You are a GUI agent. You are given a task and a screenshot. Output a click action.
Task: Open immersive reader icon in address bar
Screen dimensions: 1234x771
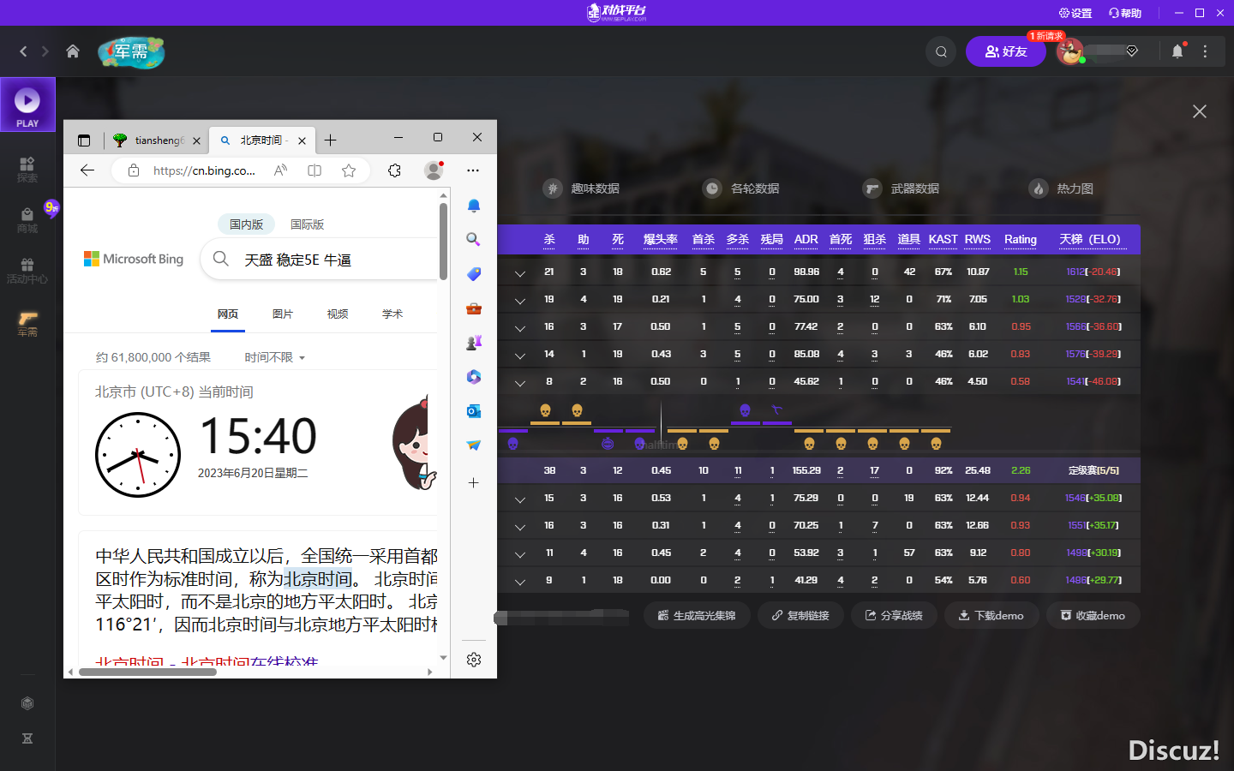[314, 170]
